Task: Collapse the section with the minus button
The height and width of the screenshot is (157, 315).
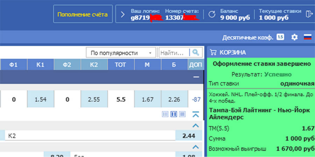Action: click(196, 77)
